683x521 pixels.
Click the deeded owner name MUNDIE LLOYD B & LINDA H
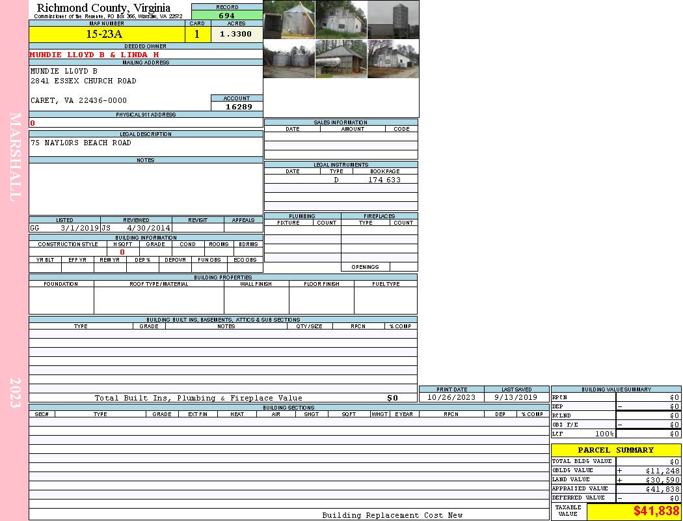[x=94, y=55]
